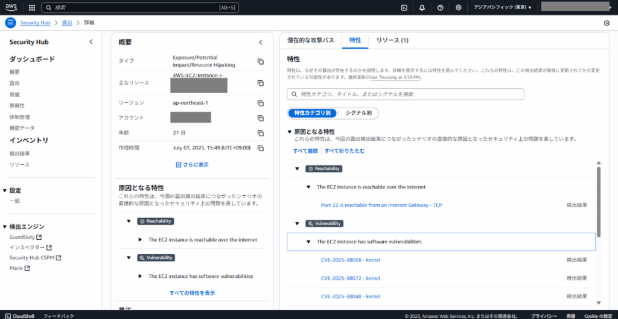
Task: Click the 特性 search input field
Action: 406,94
